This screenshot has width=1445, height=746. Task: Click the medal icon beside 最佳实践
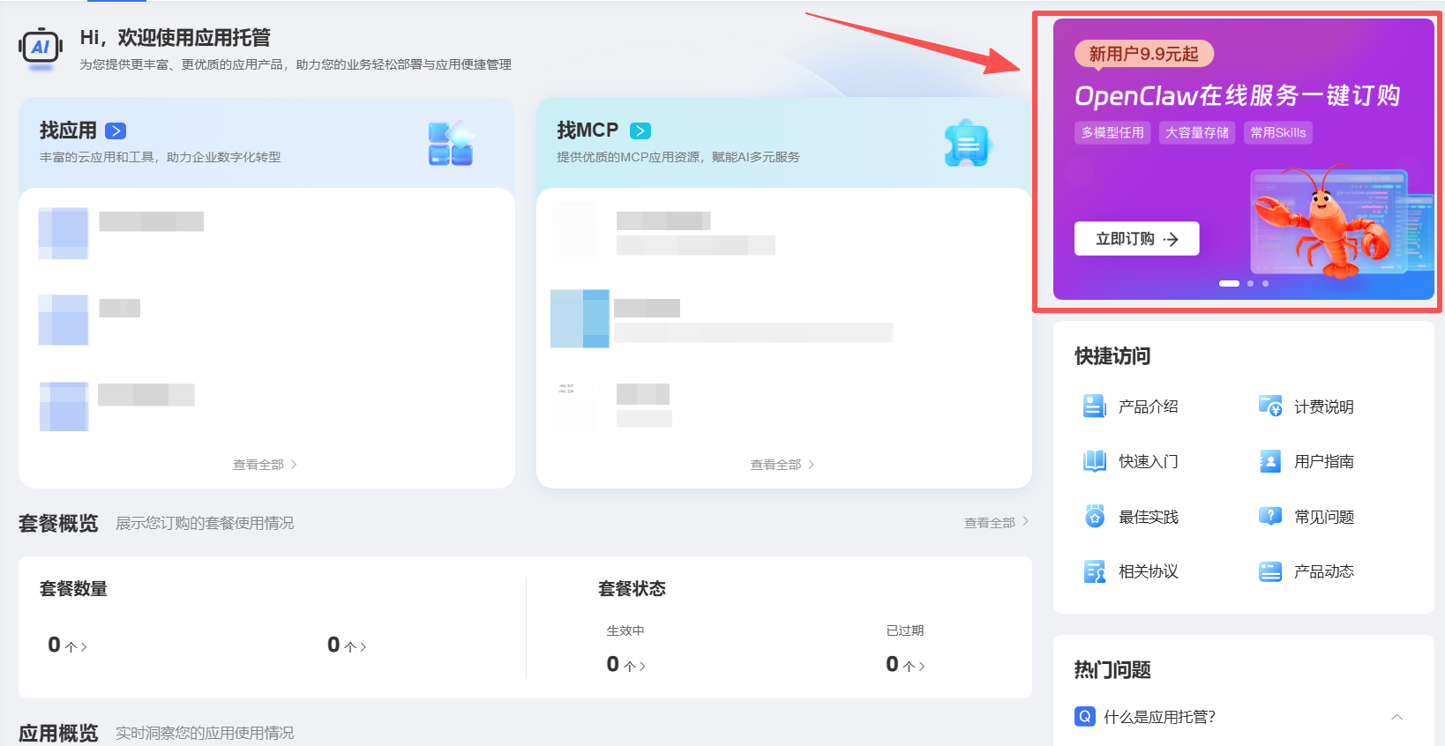[1094, 517]
